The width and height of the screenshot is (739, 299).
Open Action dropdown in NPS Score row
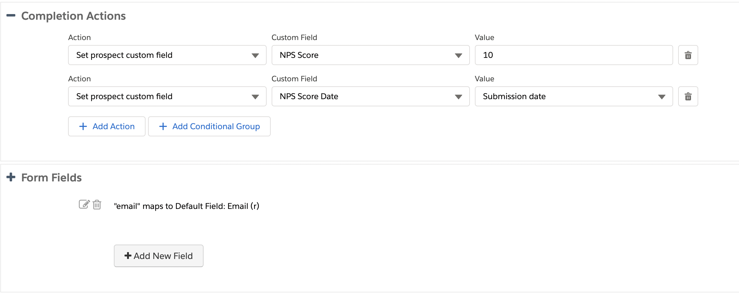click(x=167, y=55)
